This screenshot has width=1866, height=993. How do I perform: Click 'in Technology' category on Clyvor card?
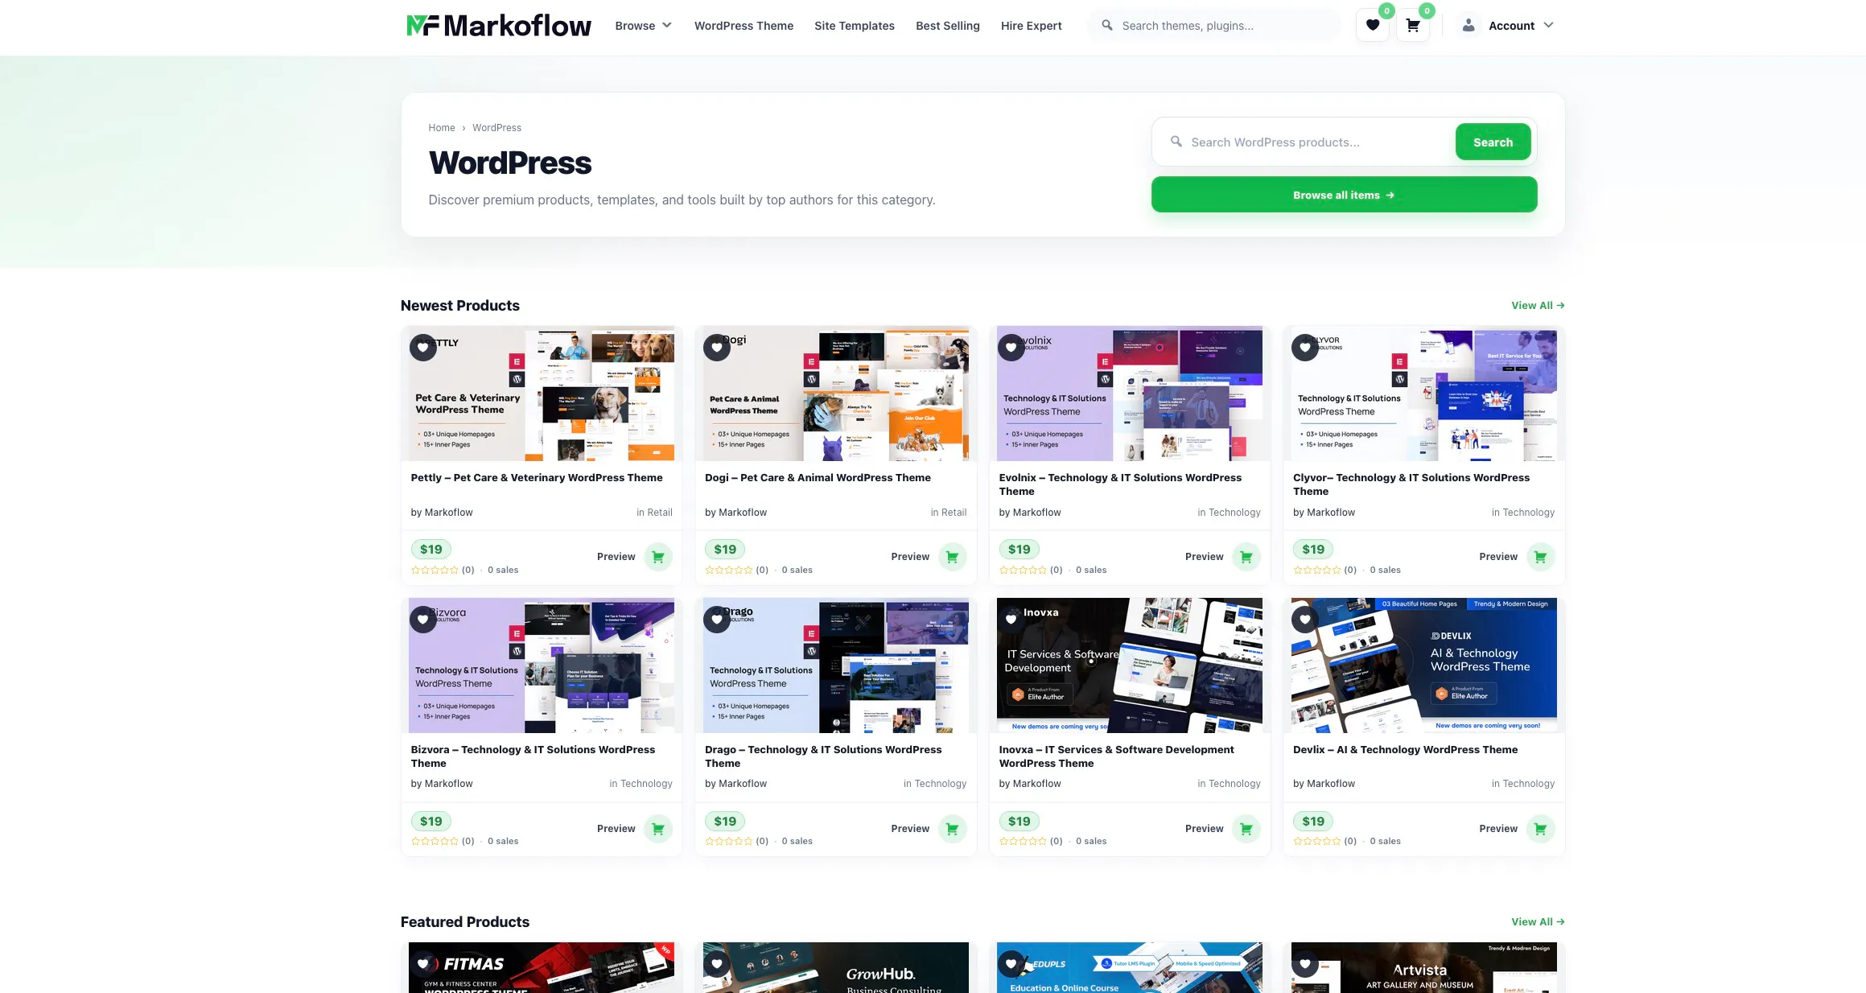[x=1523, y=513]
